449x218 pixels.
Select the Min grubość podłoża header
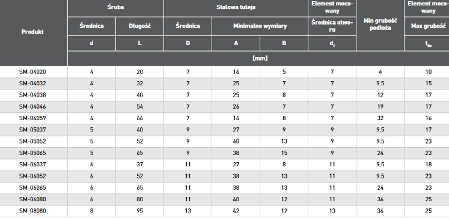[x=380, y=25]
